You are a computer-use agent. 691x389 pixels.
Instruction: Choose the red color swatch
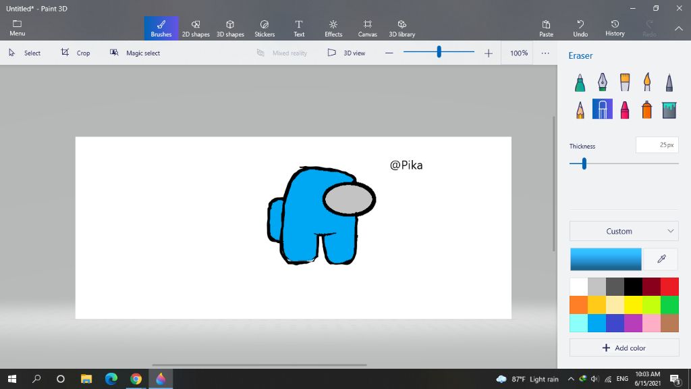click(669, 286)
